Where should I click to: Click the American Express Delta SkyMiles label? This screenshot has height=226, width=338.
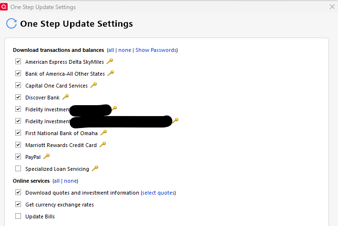click(x=64, y=62)
